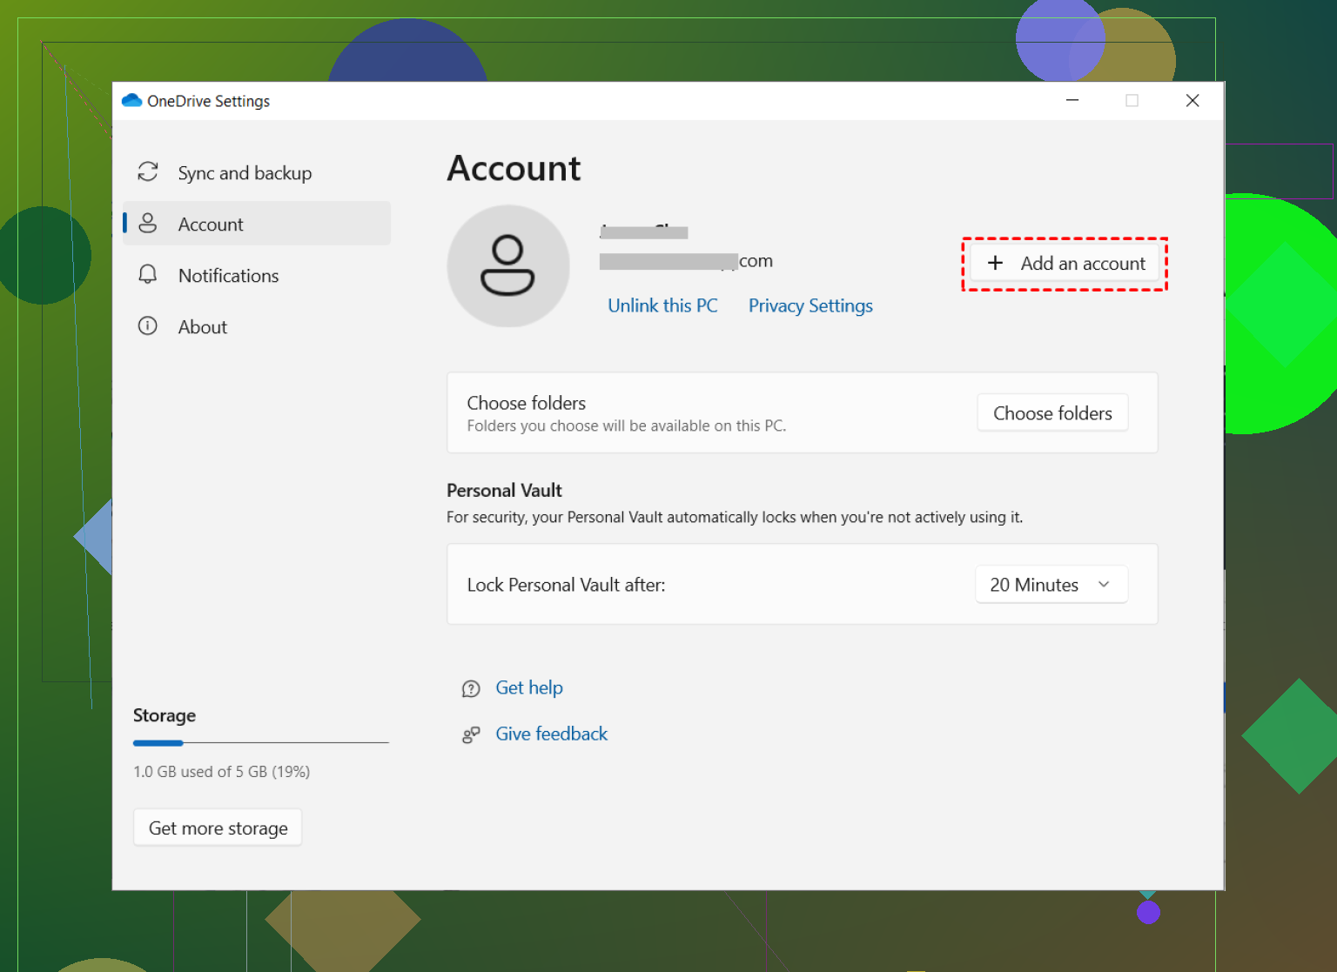The height and width of the screenshot is (972, 1337).
Task: Open the Get help link
Action: click(x=529, y=687)
